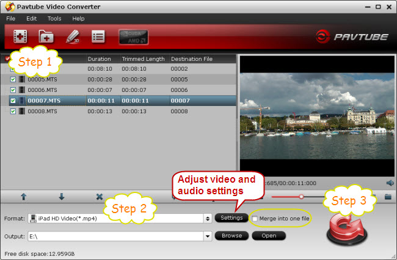
Task: Remove selected file with X icon
Action: click(100, 197)
